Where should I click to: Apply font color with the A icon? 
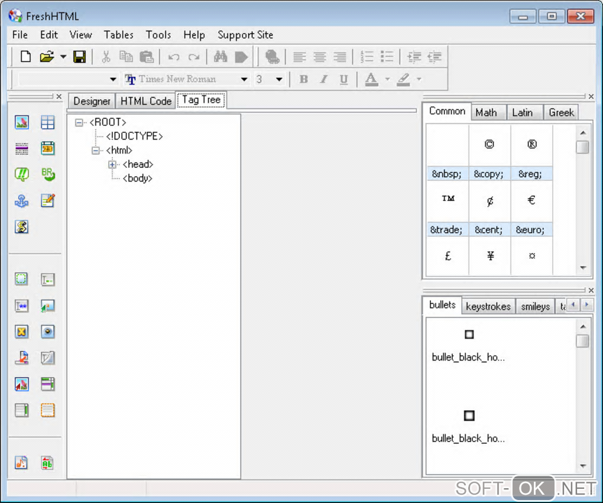[x=371, y=79]
